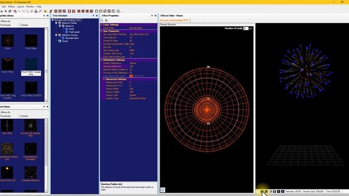Collapse the nested Behavior tree node
This screenshot has height=196, width=349.
coord(59,26)
